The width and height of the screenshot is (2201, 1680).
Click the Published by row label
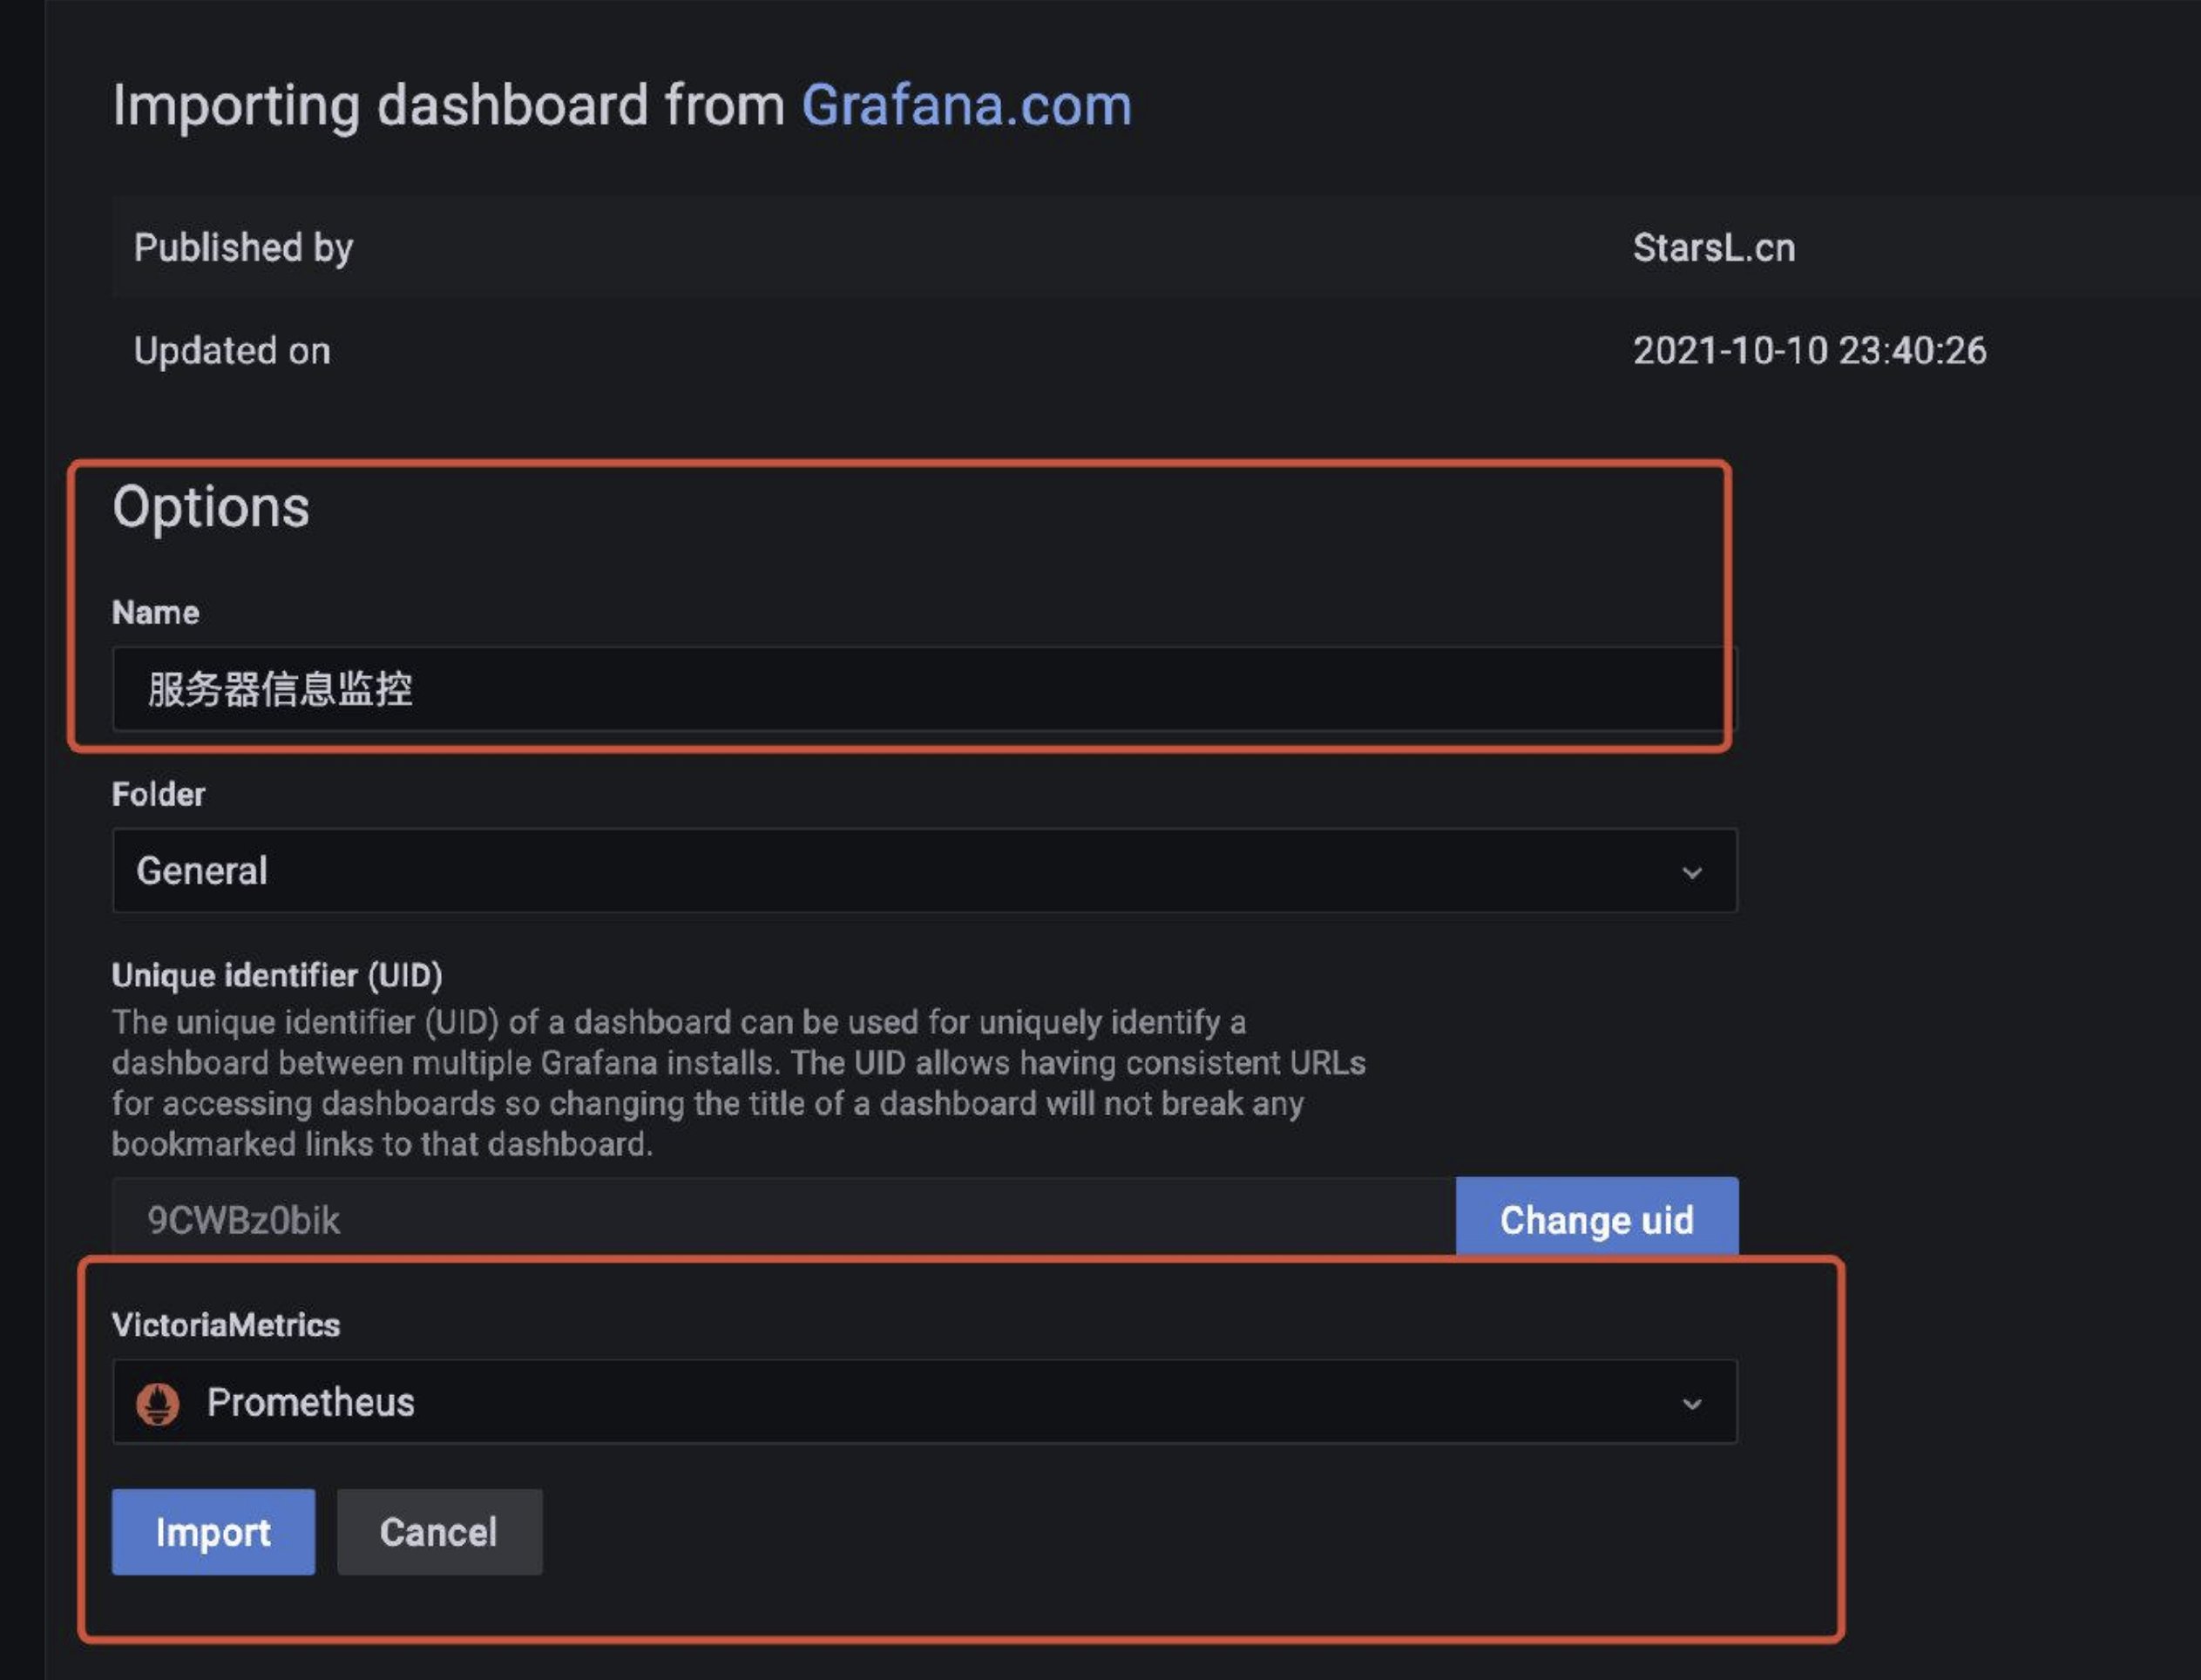[243, 248]
